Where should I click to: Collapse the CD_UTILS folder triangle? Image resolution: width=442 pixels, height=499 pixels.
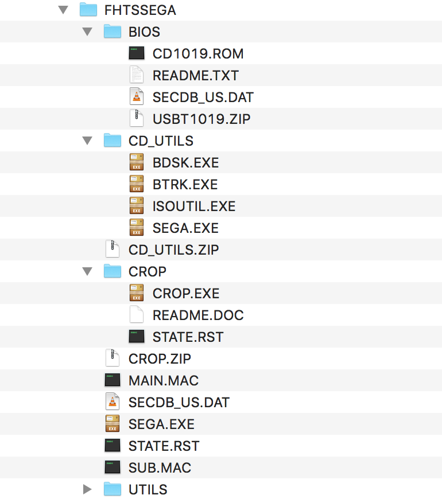tap(87, 141)
